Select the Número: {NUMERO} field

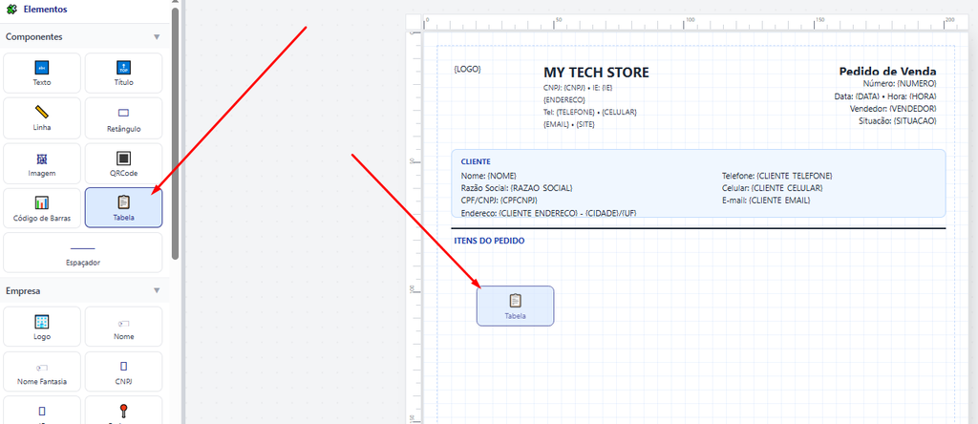coord(900,83)
